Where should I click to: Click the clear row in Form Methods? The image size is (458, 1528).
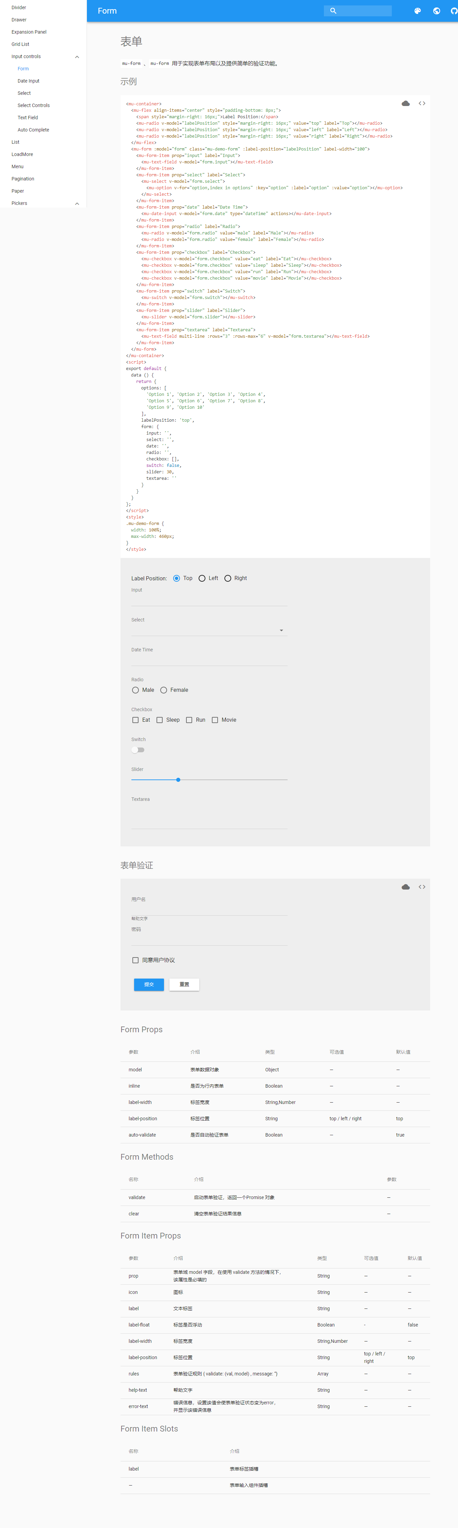pos(275,1214)
